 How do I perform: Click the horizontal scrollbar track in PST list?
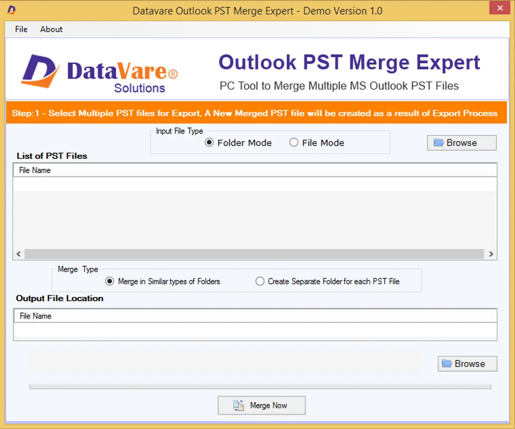[254, 254]
